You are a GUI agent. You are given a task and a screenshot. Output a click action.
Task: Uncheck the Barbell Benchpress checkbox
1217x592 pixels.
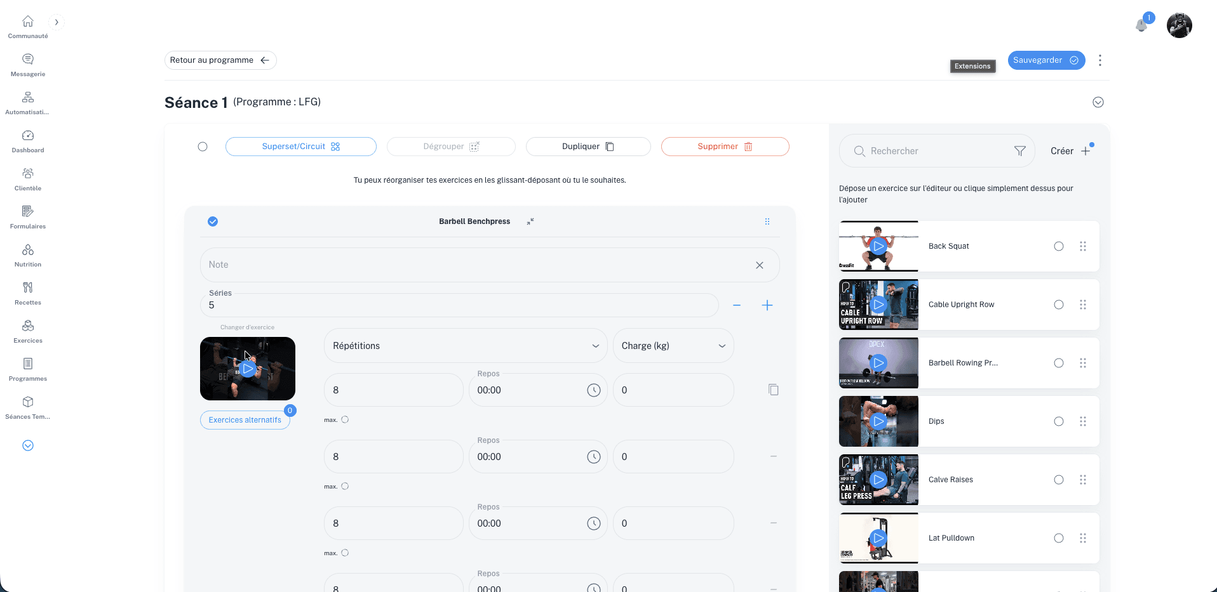point(213,221)
